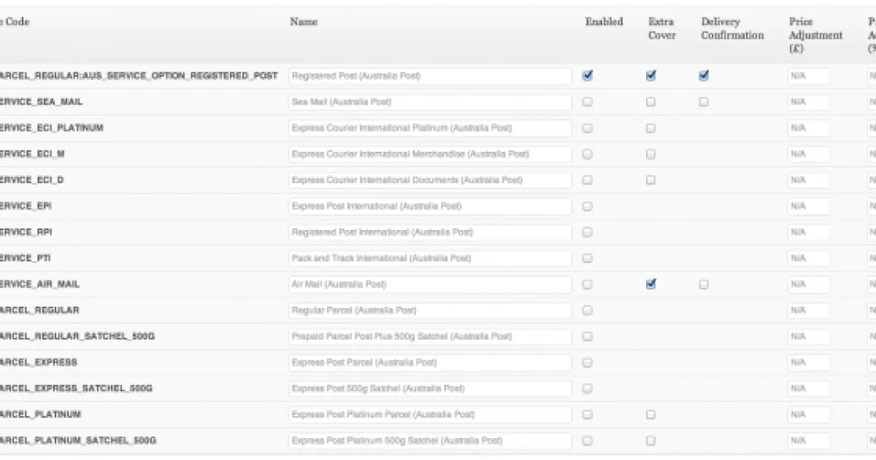The width and height of the screenshot is (876, 460).
Task: Enable the Sea Mail service
Action: pos(588,102)
